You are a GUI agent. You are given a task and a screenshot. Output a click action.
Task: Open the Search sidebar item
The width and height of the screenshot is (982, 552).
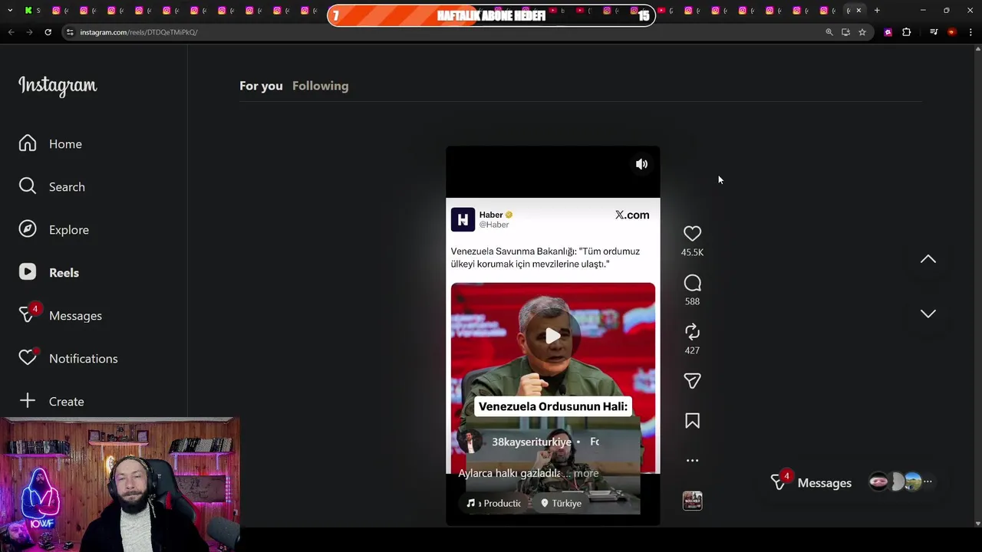52,187
